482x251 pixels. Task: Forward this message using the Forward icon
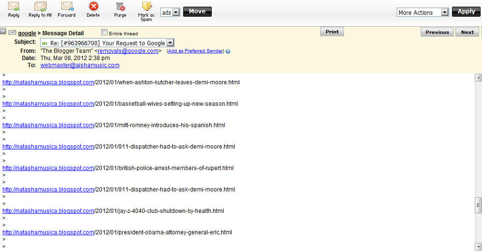click(67, 7)
